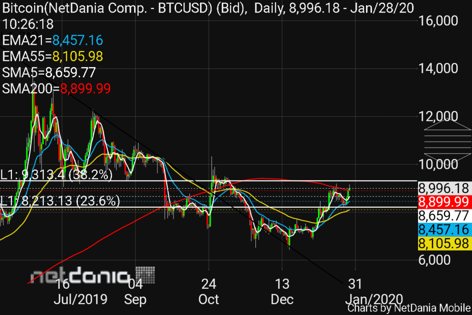Click the '31 Jan/2020' date axis label
Screen dimensions: 472x315
374,291
